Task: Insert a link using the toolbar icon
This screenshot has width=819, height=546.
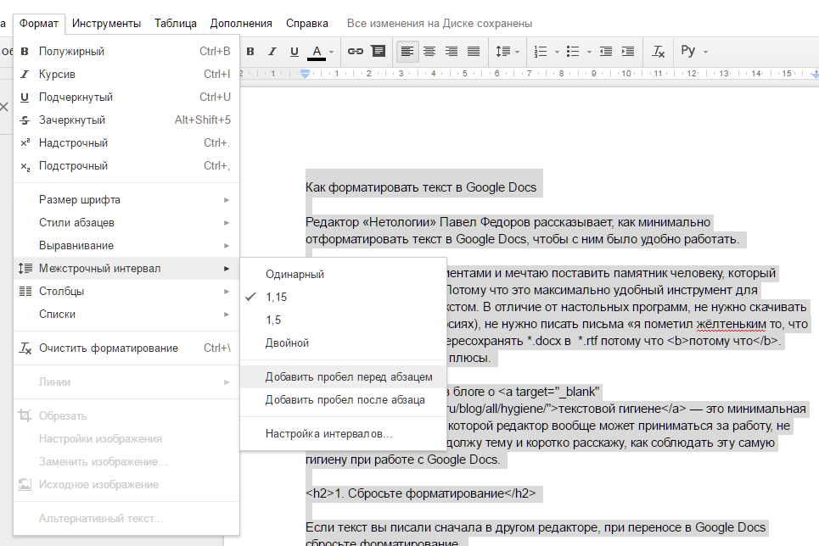Action: point(356,51)
